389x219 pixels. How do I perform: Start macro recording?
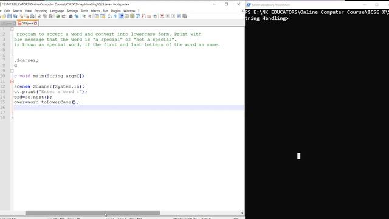162,16
